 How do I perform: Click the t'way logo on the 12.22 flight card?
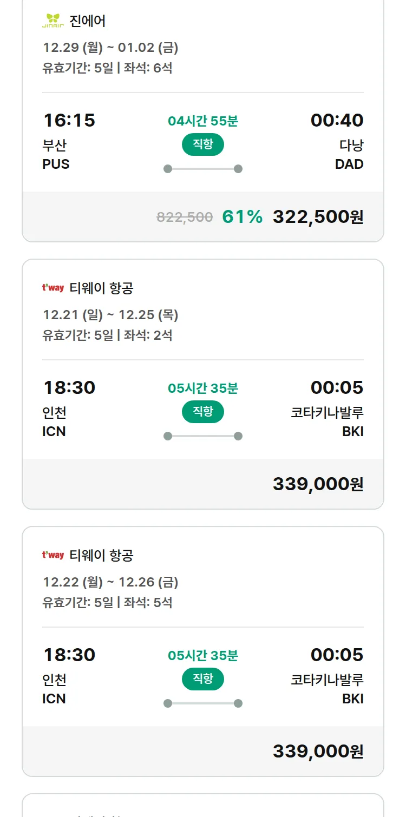pos(53,555)
